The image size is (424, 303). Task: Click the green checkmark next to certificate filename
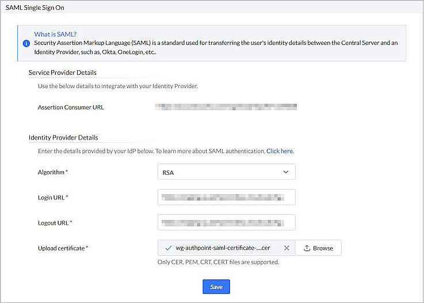(169, 248)
